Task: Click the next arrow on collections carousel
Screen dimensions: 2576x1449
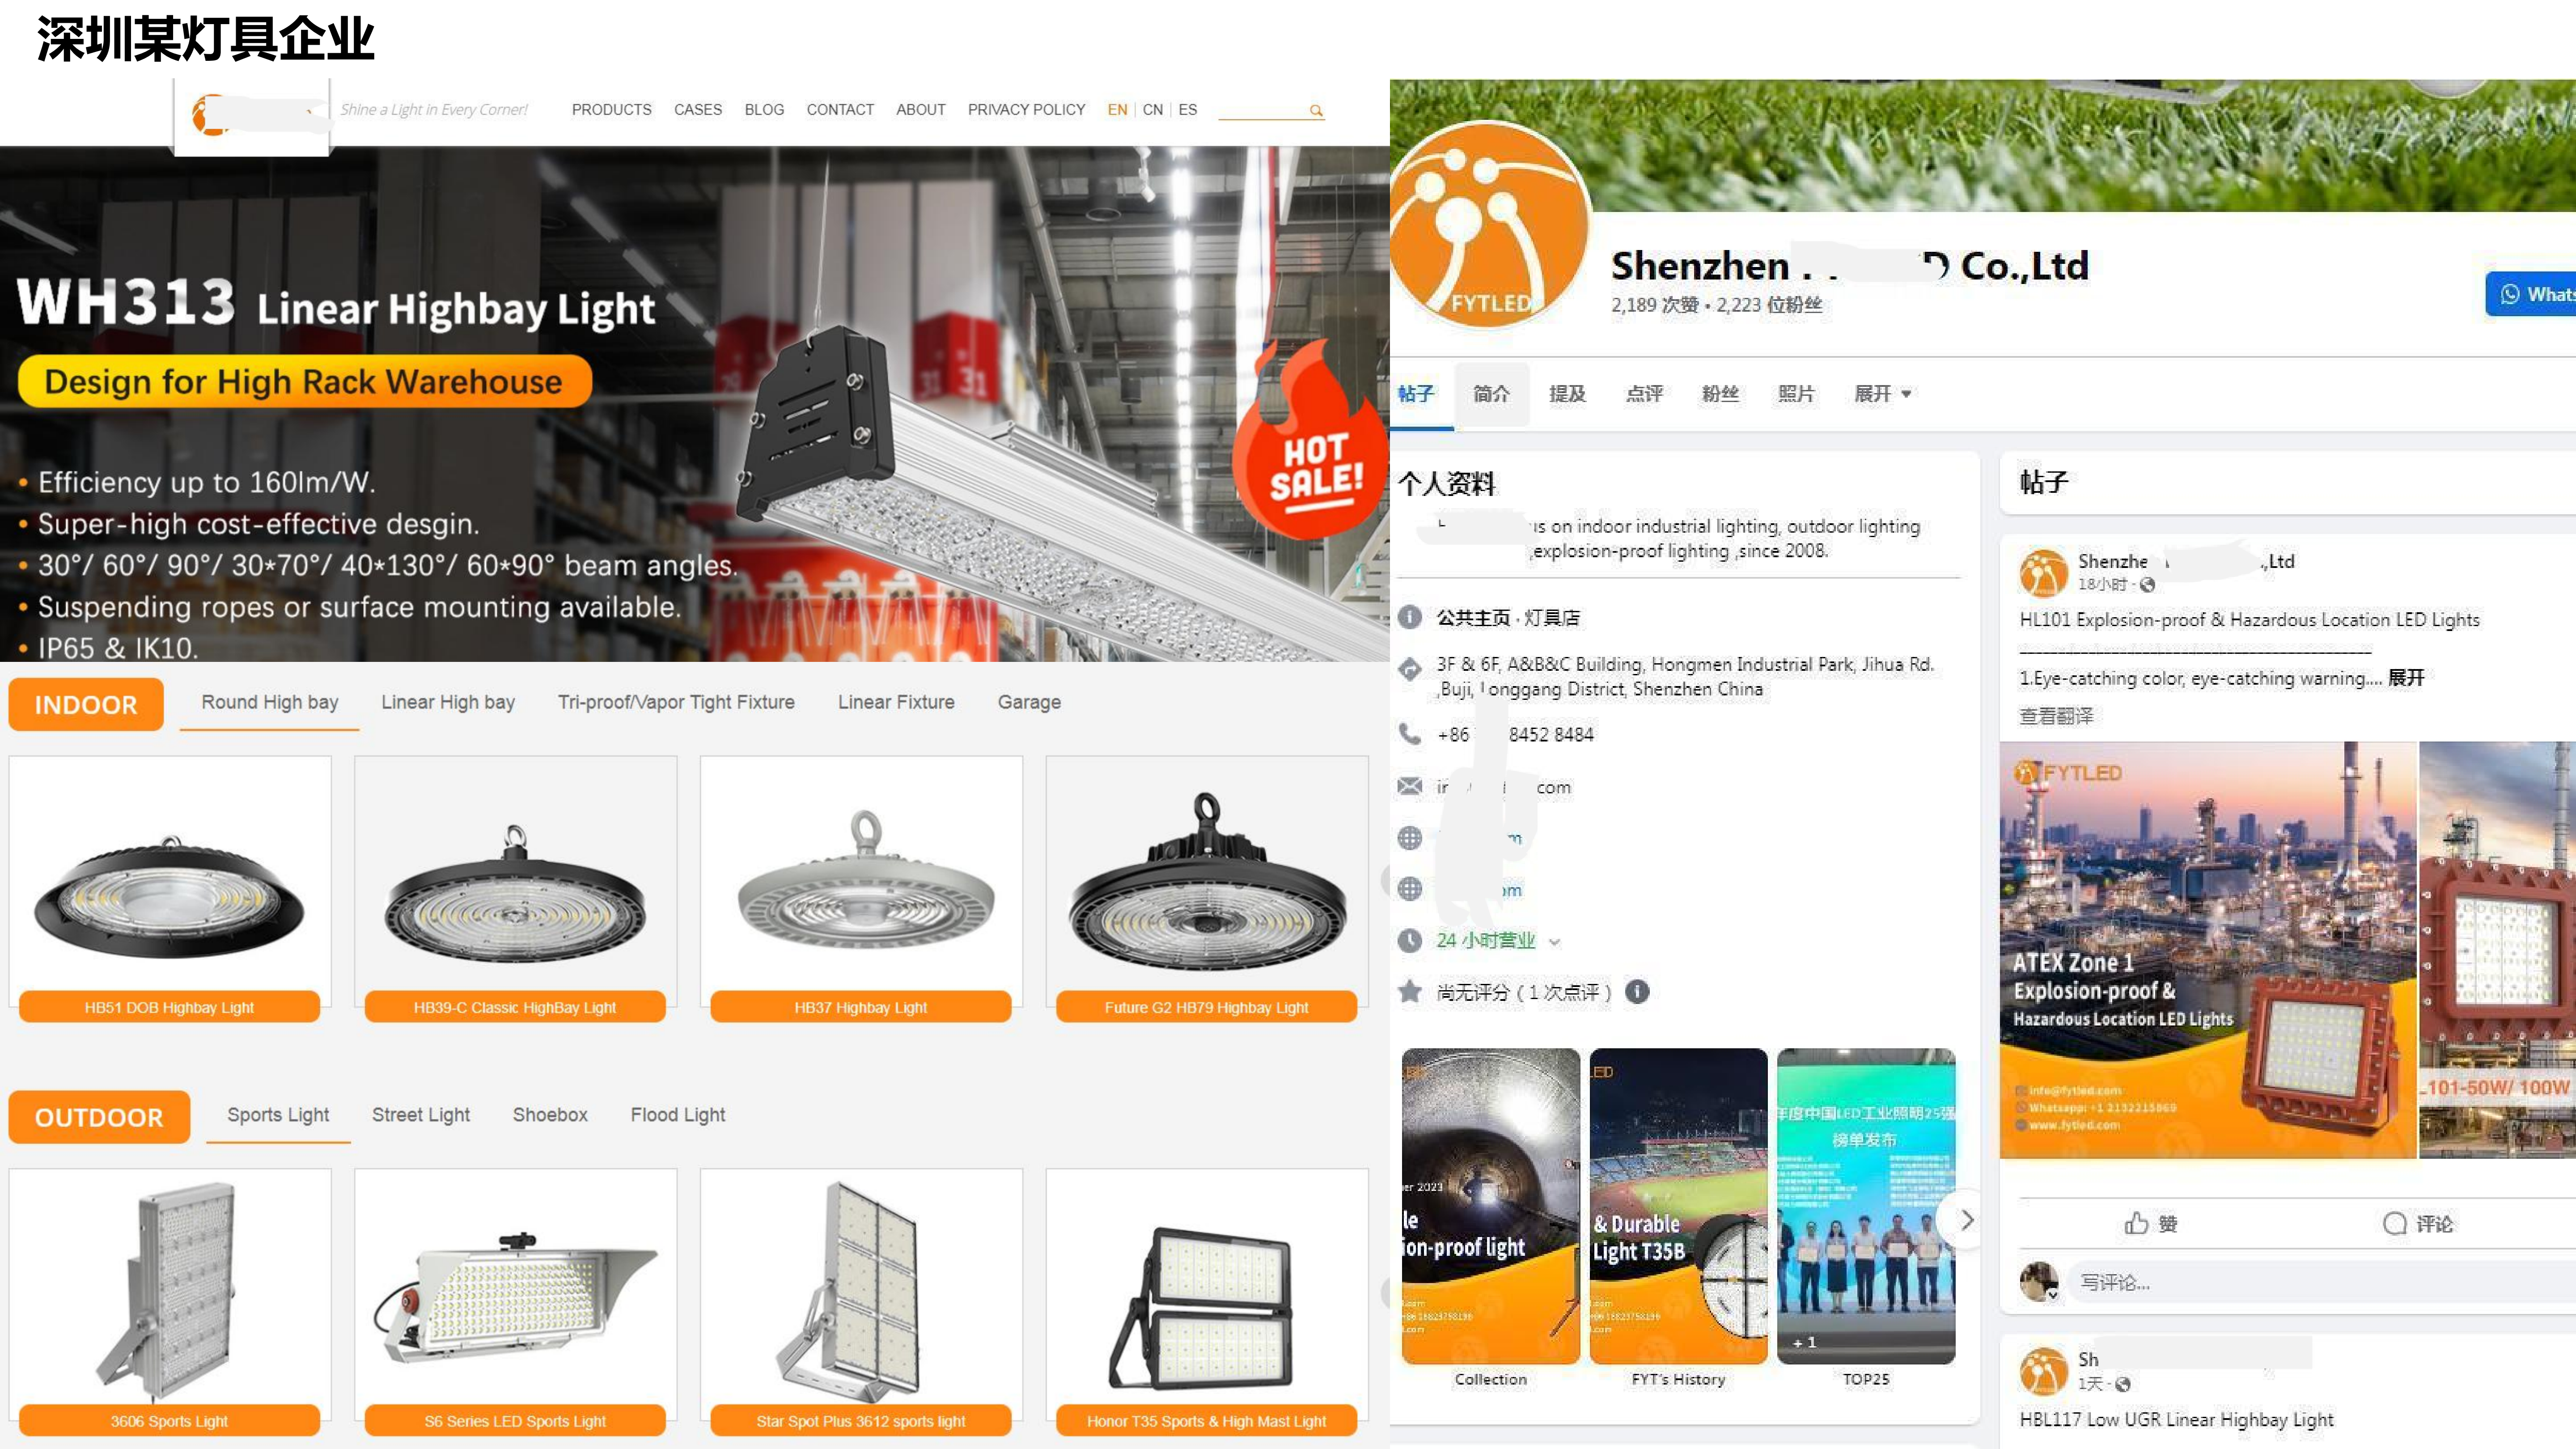Action: tap(1966, 1220)
